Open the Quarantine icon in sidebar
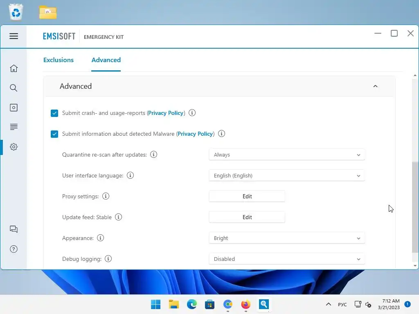419x314 pixels. [x=14, y=108]
